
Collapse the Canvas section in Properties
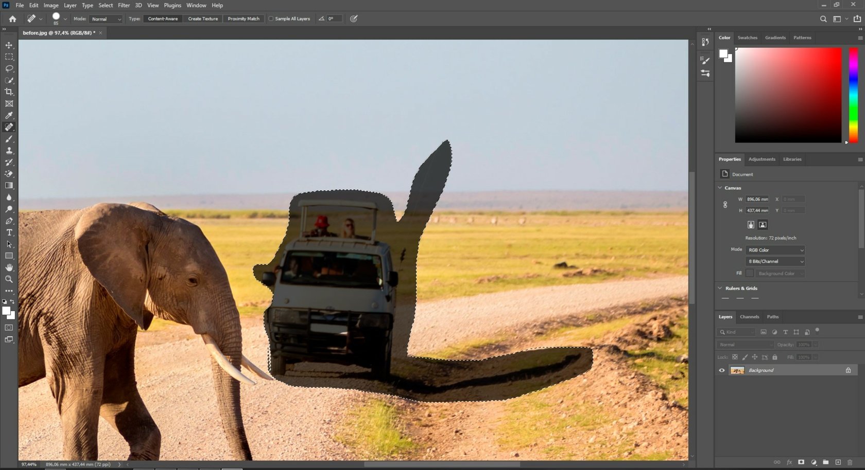[x=720, y=188]
